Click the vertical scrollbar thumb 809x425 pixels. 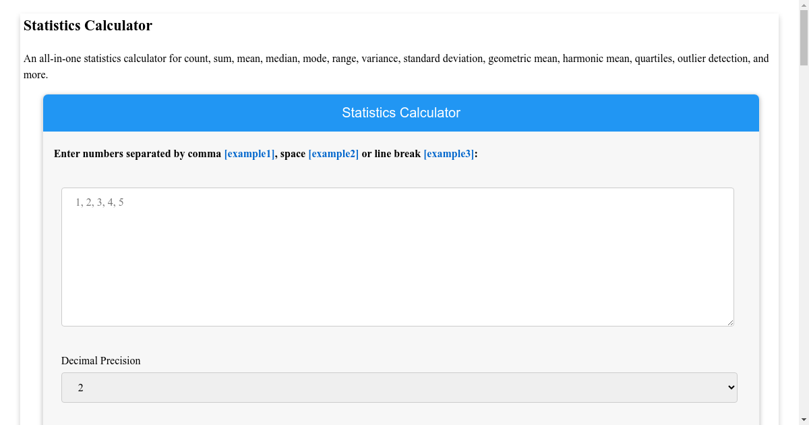coord(804,37)
